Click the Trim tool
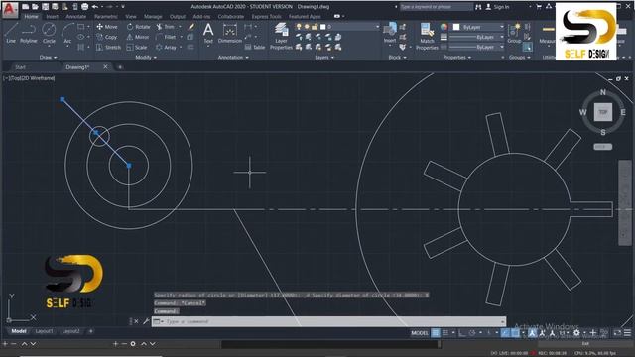The width and height of the screenshot is (635, 357). click(x=166, y=27)
